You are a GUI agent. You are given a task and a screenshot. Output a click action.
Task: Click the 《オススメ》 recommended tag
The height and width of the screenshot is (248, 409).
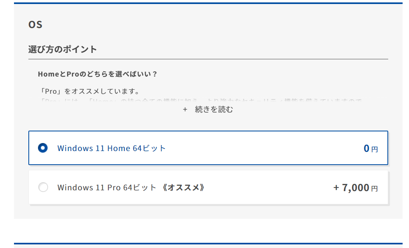pyautogui.click(x=184, y=188)
